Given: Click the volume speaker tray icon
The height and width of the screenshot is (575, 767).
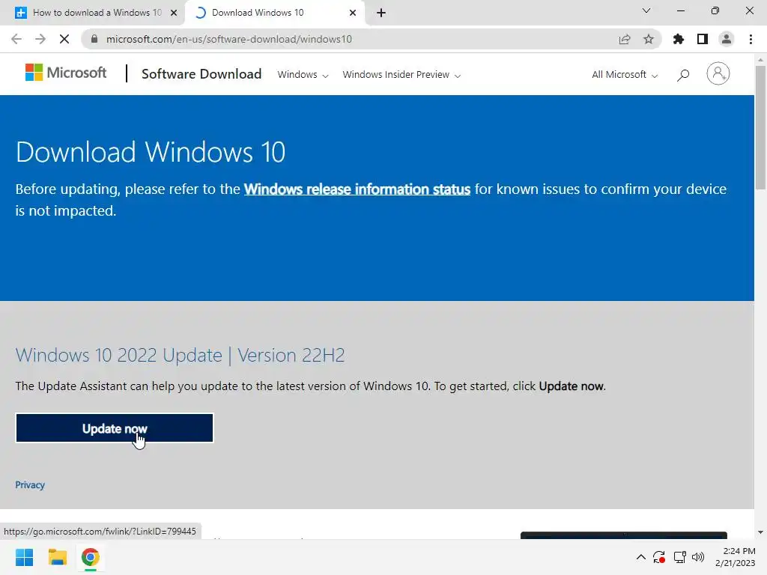Looking at the screenshot, I should click(698, 557).
